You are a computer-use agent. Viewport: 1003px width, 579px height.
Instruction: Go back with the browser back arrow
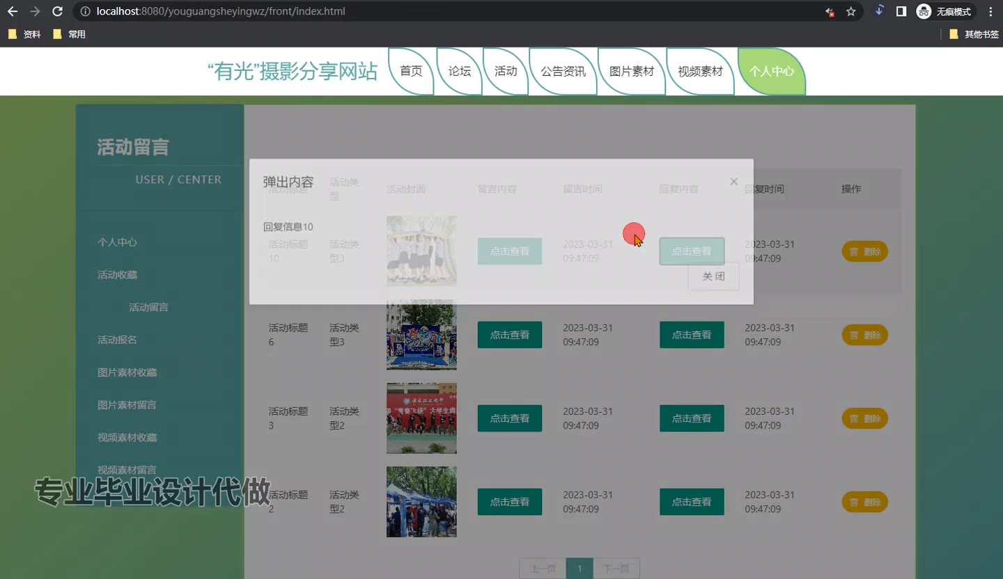click(13, 11)
